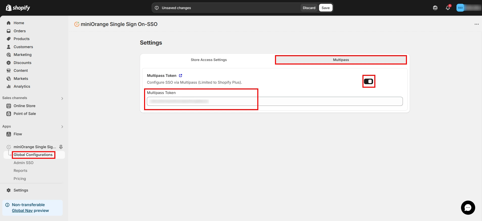
Task: Open Reports menu item
Action: [20, 171]
